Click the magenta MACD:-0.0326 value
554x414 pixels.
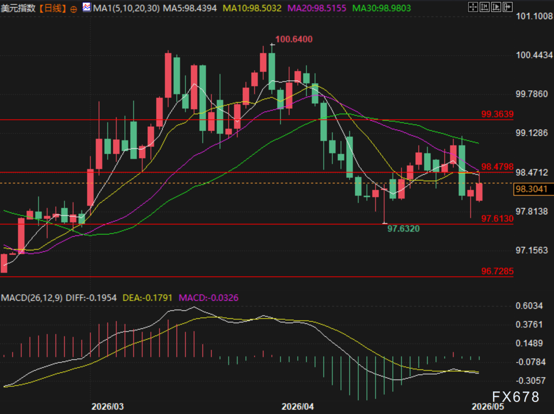(208, 298)
